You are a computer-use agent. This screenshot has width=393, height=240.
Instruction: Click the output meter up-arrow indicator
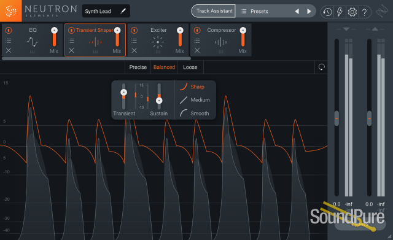pos(375,29)
